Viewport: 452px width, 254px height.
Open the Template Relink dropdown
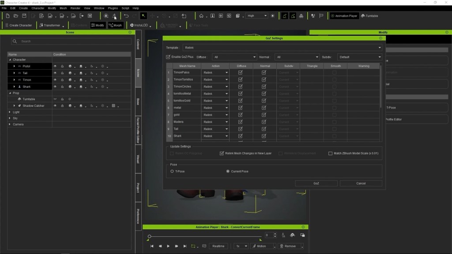coord(282,48)
